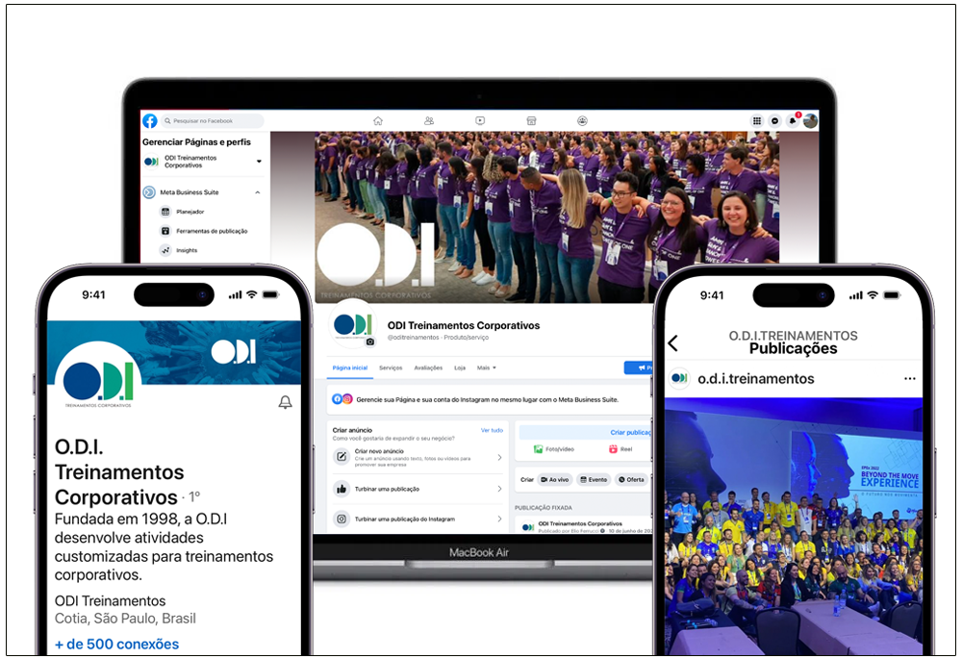The width and height of the screenshot is (962, 659).
Task: Tap the '+ de 500 conexões' link
Action: point(116,645)
